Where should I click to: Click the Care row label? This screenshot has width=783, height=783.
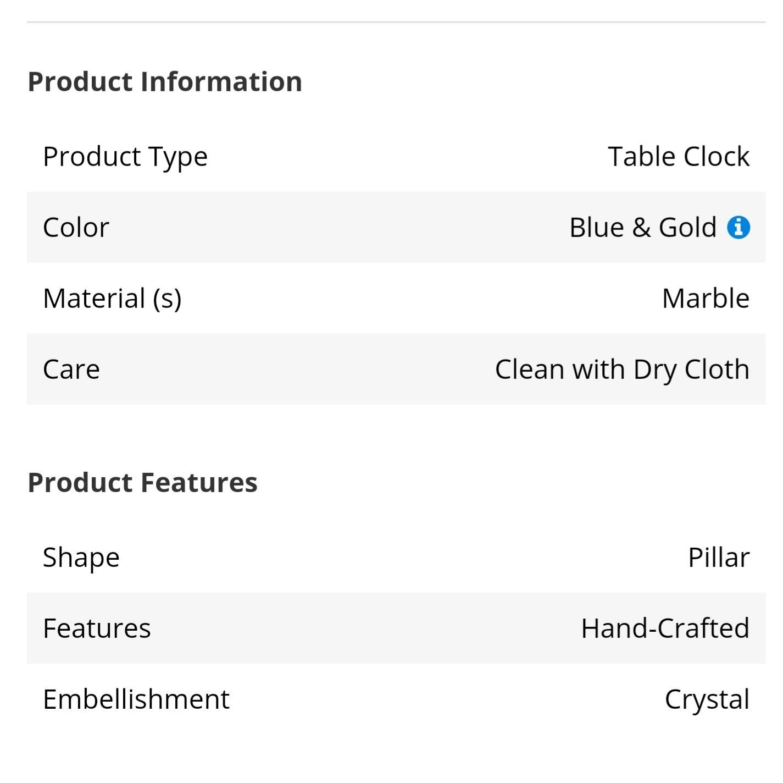71,369
